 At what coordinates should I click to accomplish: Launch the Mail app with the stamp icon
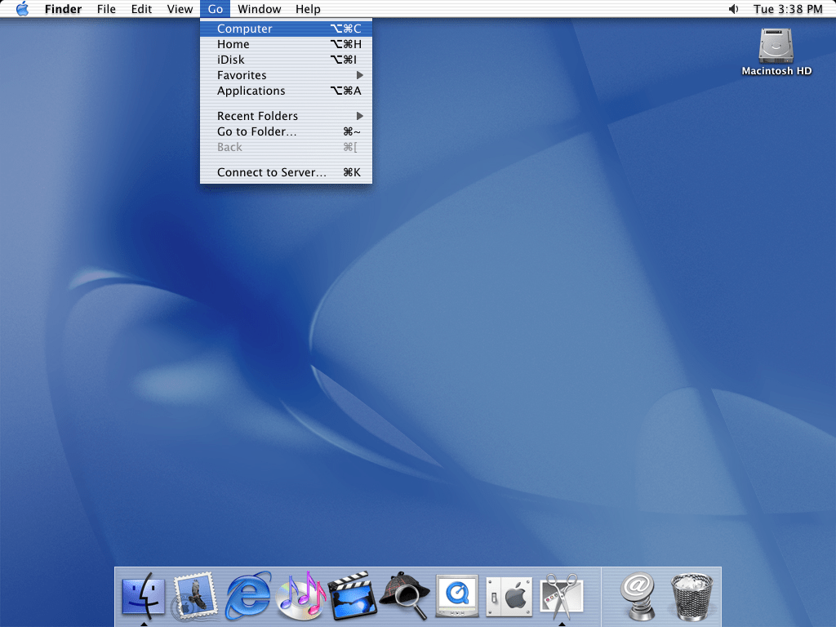195,597
